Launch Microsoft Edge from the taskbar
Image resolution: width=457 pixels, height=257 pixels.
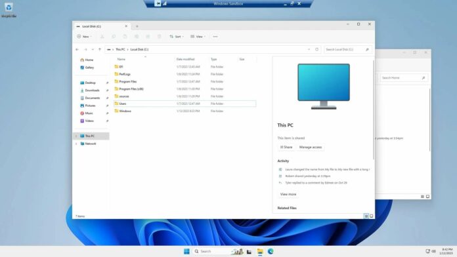coord(271,252)
